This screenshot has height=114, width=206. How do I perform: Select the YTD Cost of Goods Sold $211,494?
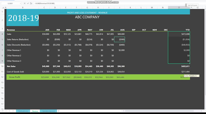(x=185, y=72)
